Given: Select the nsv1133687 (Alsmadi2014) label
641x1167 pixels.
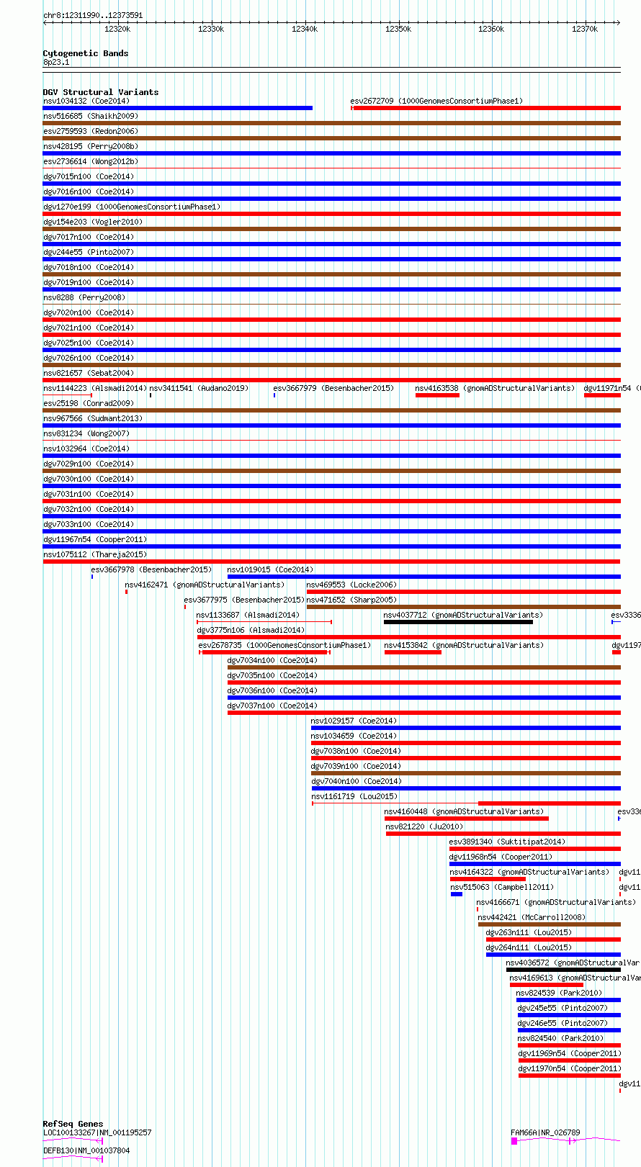Looking at the screenshot, I should click(248, 615).
